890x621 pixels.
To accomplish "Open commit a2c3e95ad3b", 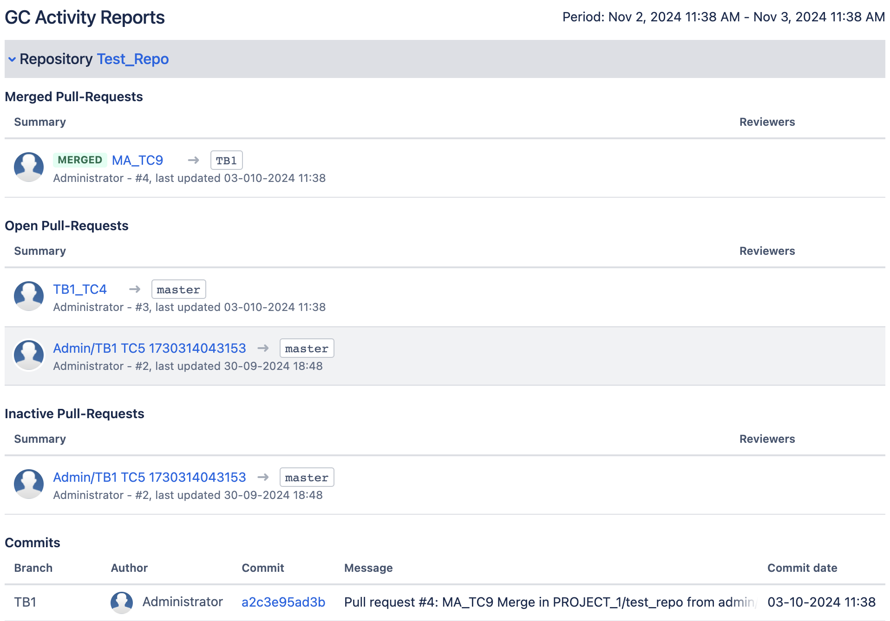I will coord(283,602).
